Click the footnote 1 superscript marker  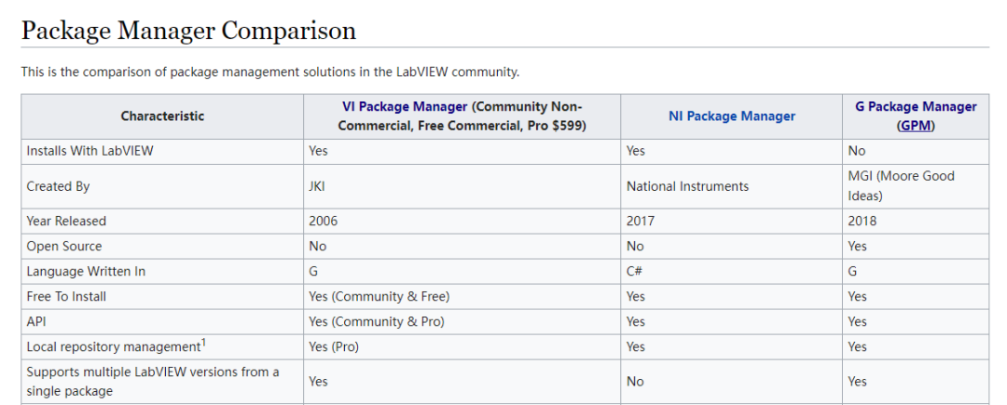click(x=203, y=343)
